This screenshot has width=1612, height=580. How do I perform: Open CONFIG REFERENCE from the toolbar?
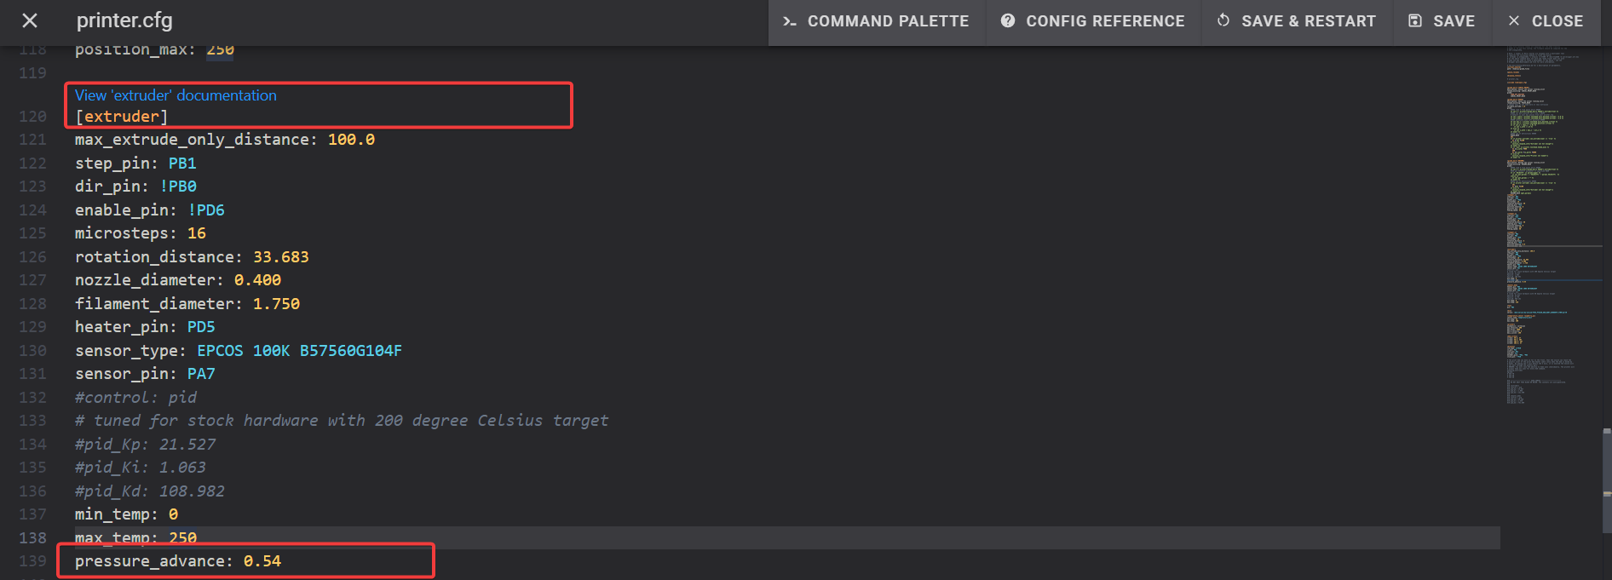click(1093, 21)
